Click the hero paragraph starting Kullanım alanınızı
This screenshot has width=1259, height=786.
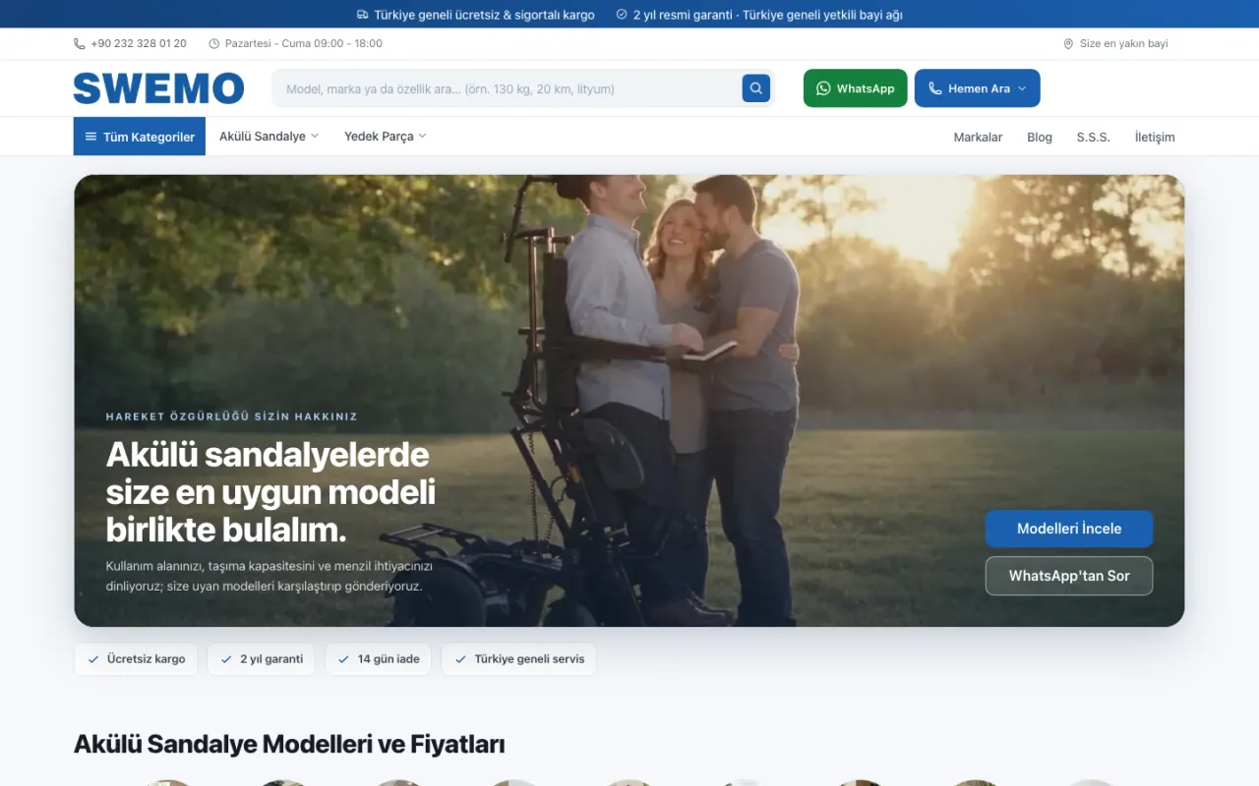(x=270, y=577)
